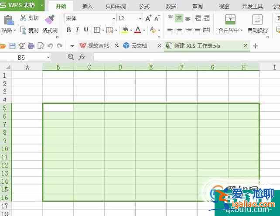Click the fx insert function icon
The width and height of the screenshot is (280, 216).
tap(82, 57)
